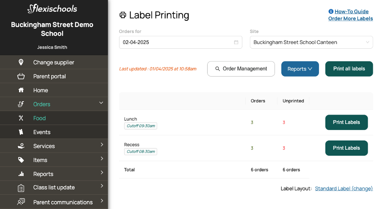Click the basket icon for Parent portal
Viewport: 383px width, 209px height.
coord(21,76)
